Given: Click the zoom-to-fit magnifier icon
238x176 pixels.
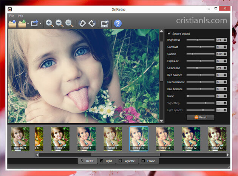Looking at the screenshot, I should click(70, 23).
